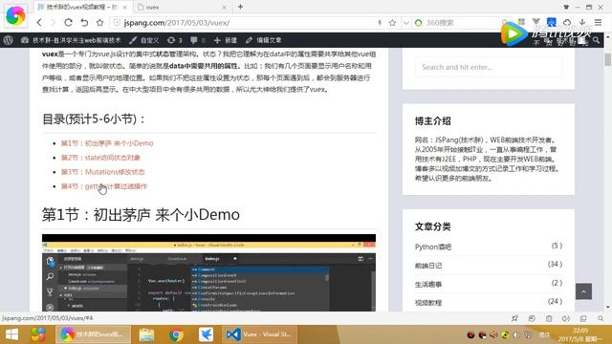The width and height of the screenshot is (612, 344).
Task: Click the cloud extension icon in toolbar
Action: [x=567, y=22]
